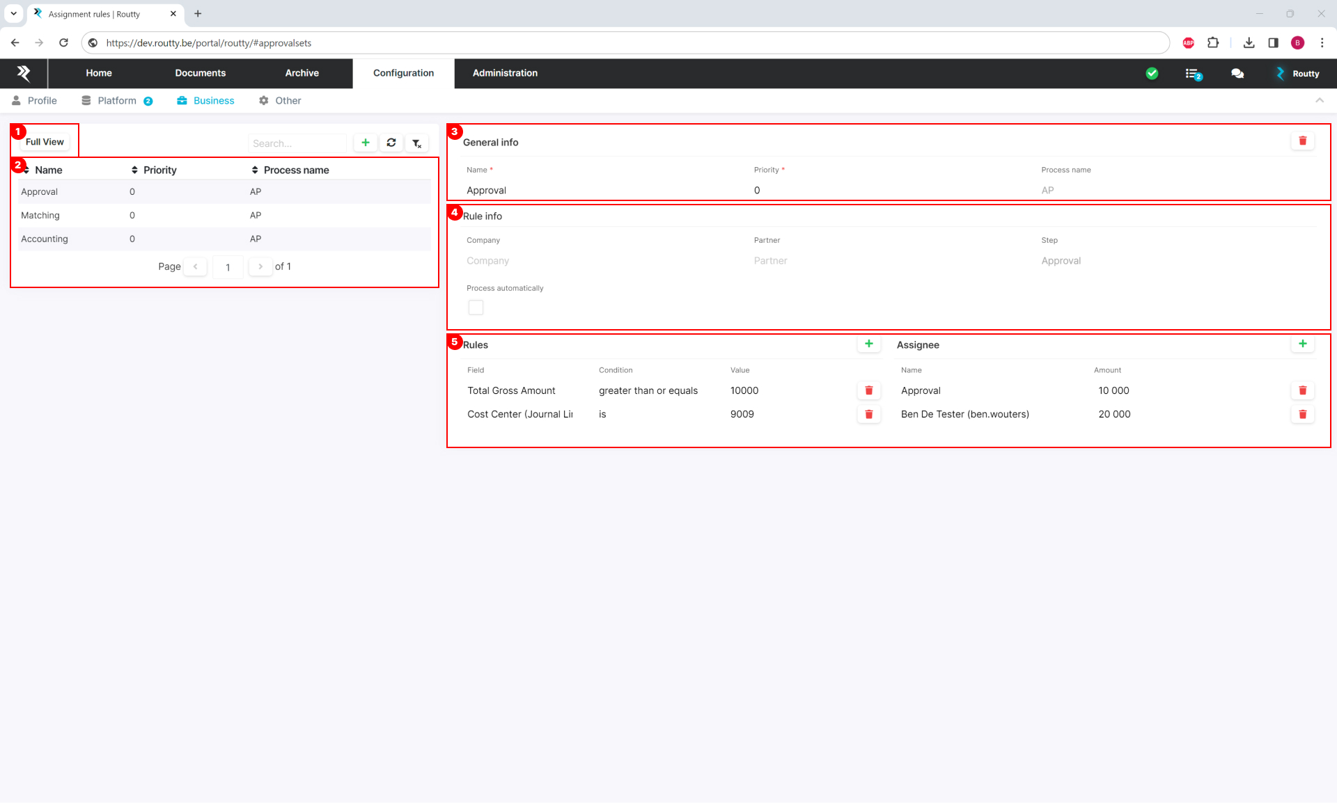Open the task list icon with badge

coord(1193,74)
